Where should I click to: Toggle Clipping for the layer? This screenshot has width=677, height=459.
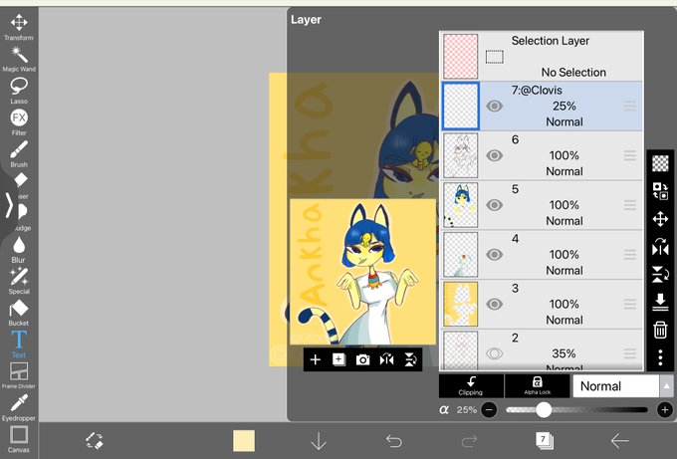click(471, 385)
